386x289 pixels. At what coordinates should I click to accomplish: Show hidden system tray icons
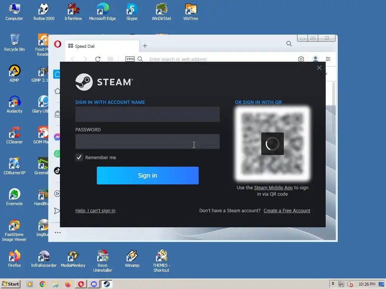[333, 284]
